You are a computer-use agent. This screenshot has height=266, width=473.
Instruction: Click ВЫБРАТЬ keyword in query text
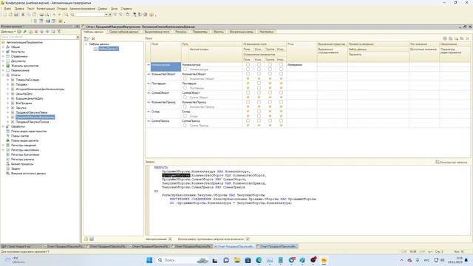pos(161,168)
